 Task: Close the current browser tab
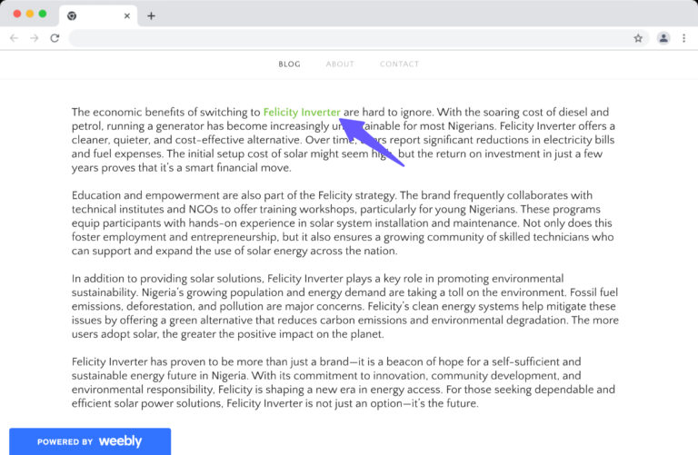pyautogui.click(x=127, y=16)
